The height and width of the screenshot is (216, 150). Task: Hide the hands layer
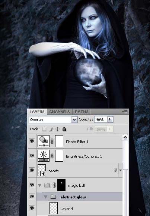32,170
